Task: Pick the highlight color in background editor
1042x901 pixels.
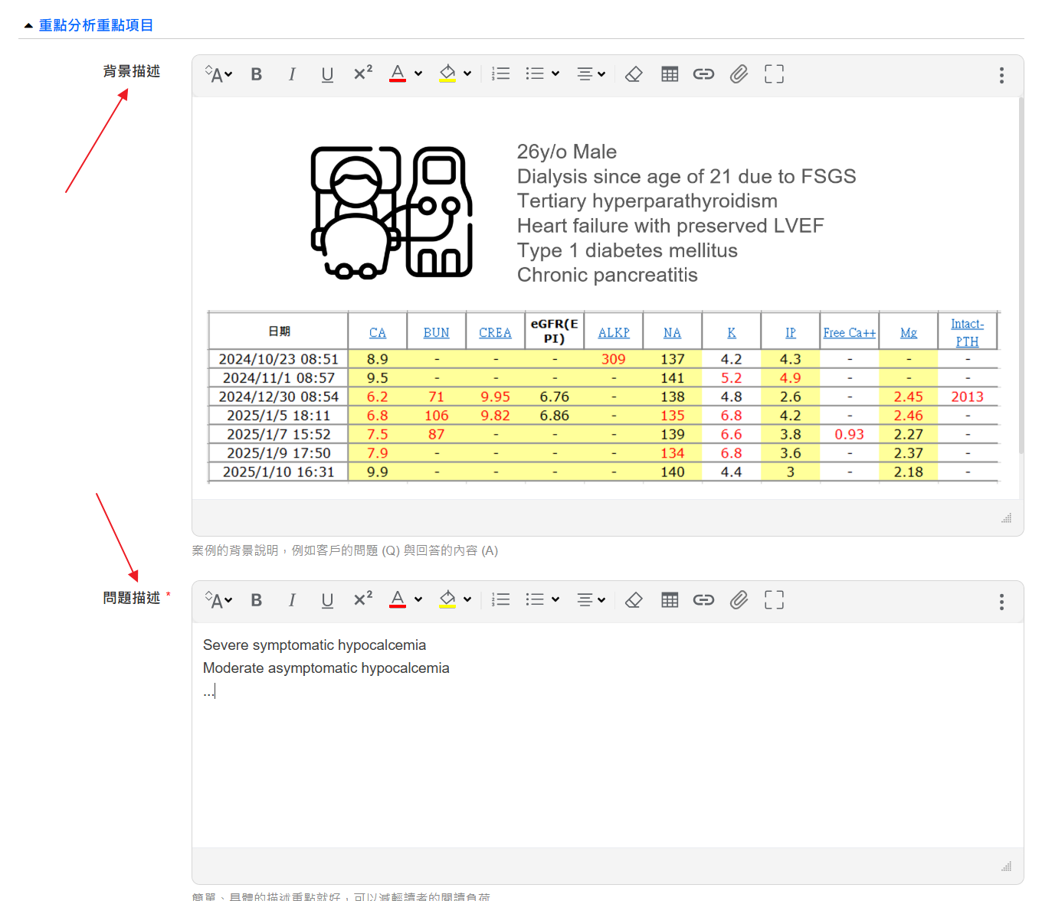Action: (x=447, y=74)
